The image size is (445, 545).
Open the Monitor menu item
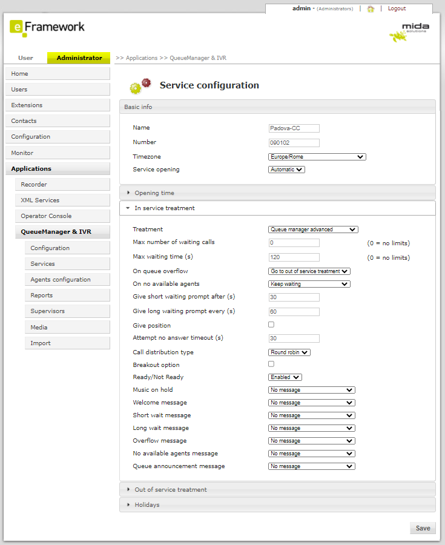(x=58, y=153)
